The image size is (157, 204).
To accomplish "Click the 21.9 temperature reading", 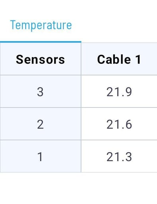I will tap(119, 91).
